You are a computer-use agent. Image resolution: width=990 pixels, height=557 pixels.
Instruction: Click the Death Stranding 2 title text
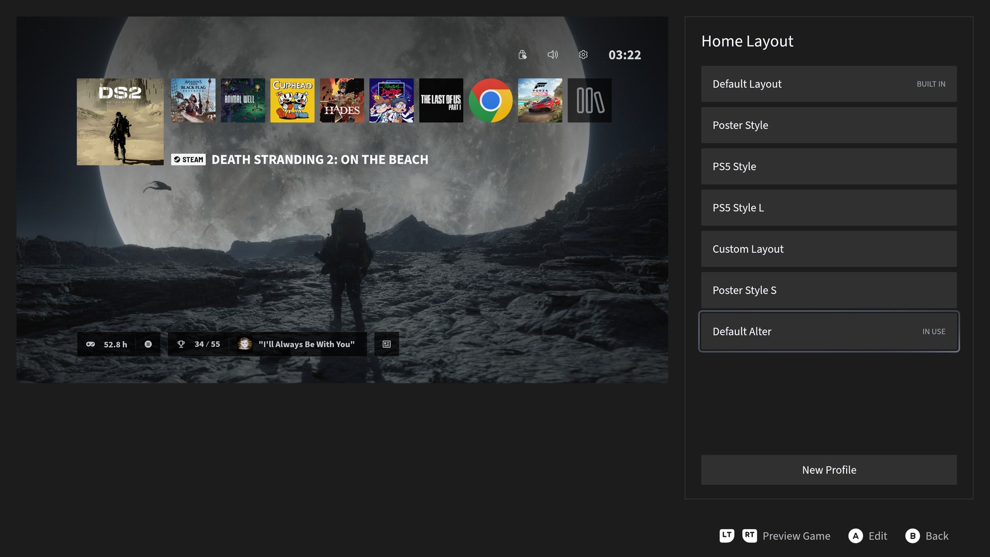coord(320,160)
